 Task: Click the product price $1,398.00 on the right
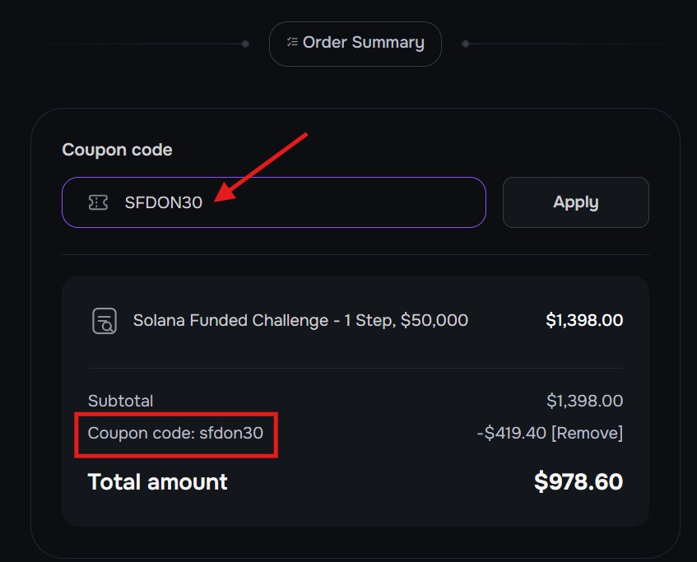point(585,320)
